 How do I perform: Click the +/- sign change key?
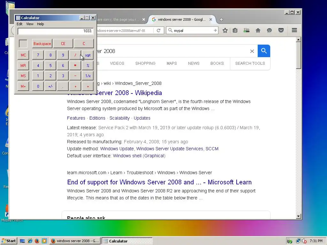[50, 86]
